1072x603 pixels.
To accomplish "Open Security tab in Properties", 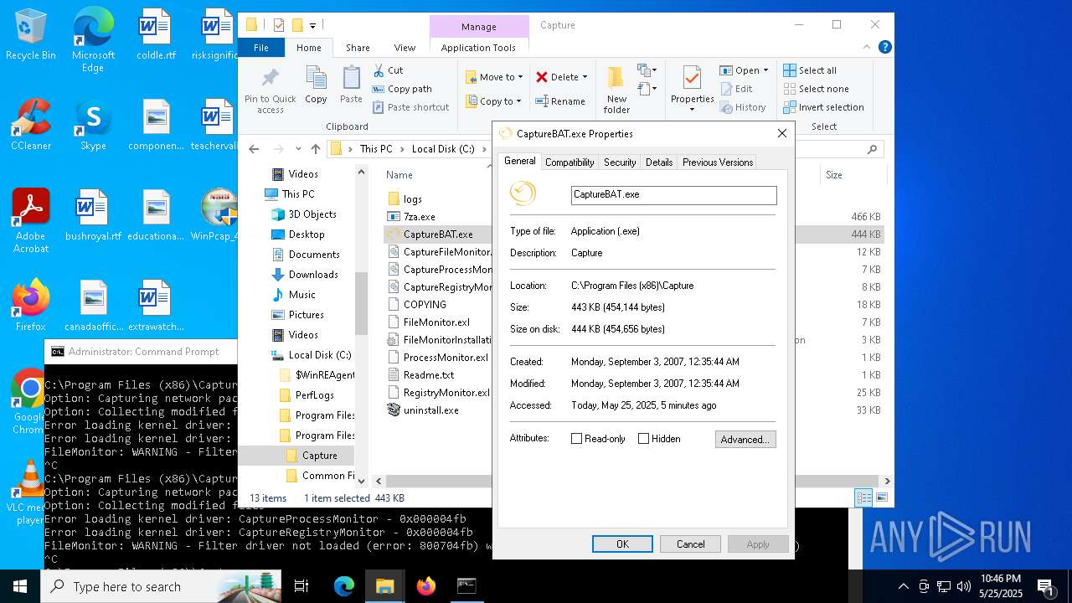I will 620,162.
